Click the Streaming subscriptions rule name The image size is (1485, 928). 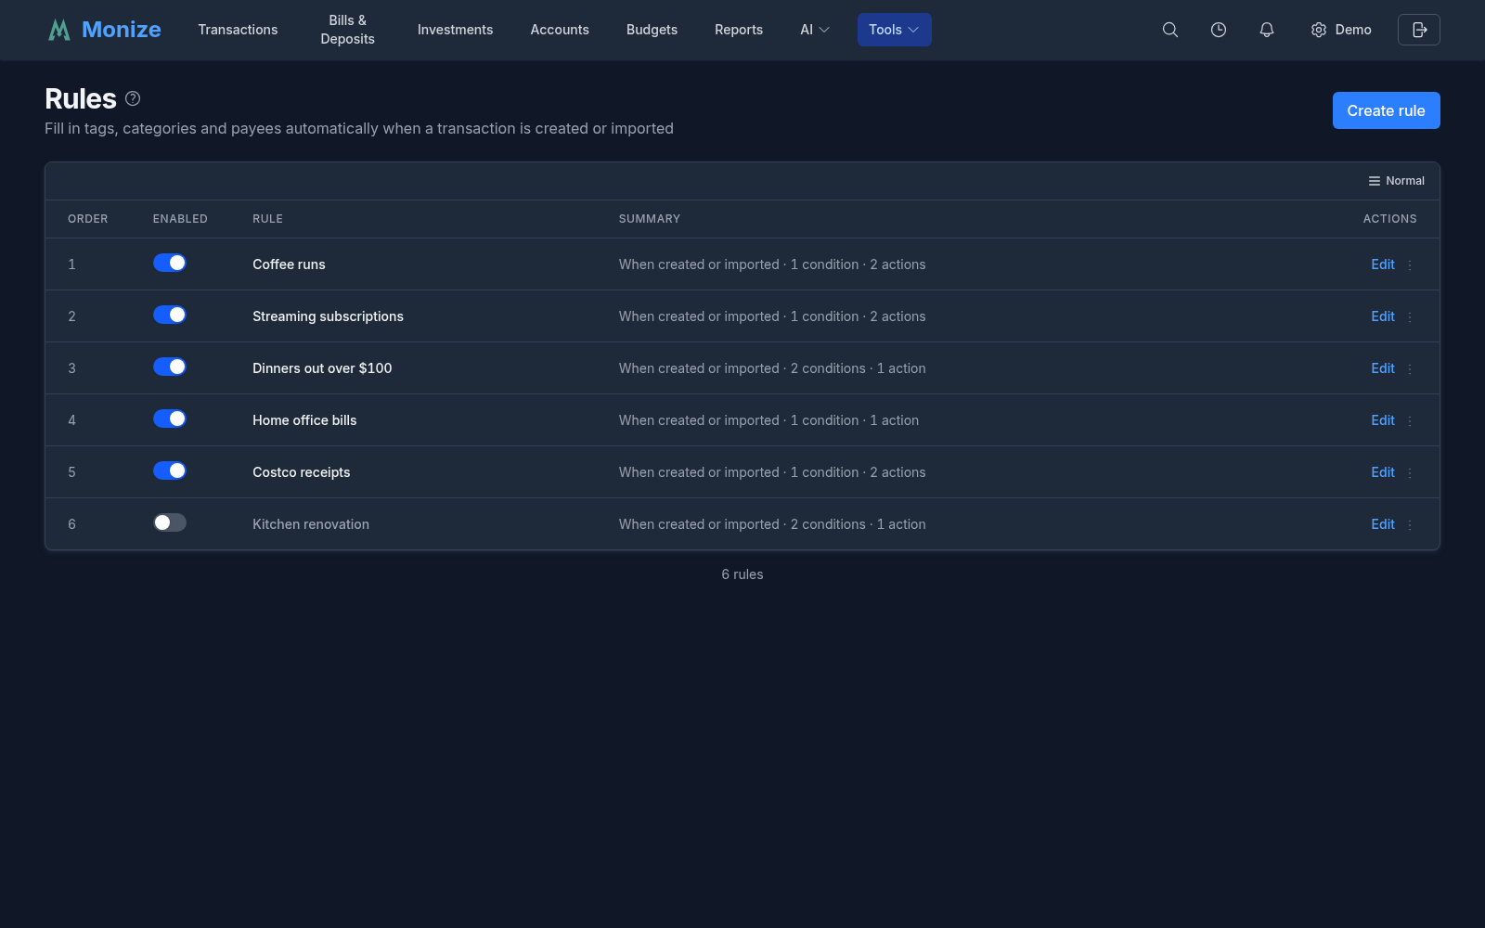[x=328, y=316]
